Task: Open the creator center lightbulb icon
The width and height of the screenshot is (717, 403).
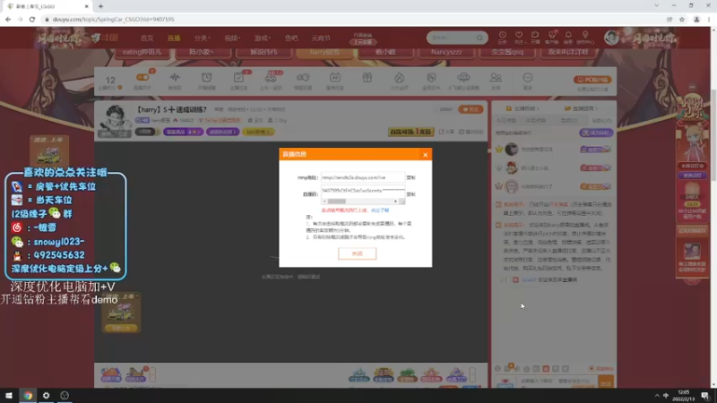Action: coord(585,37)
